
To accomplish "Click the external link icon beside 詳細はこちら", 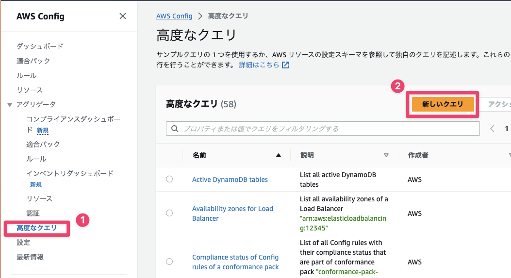I will coord(286,65).
